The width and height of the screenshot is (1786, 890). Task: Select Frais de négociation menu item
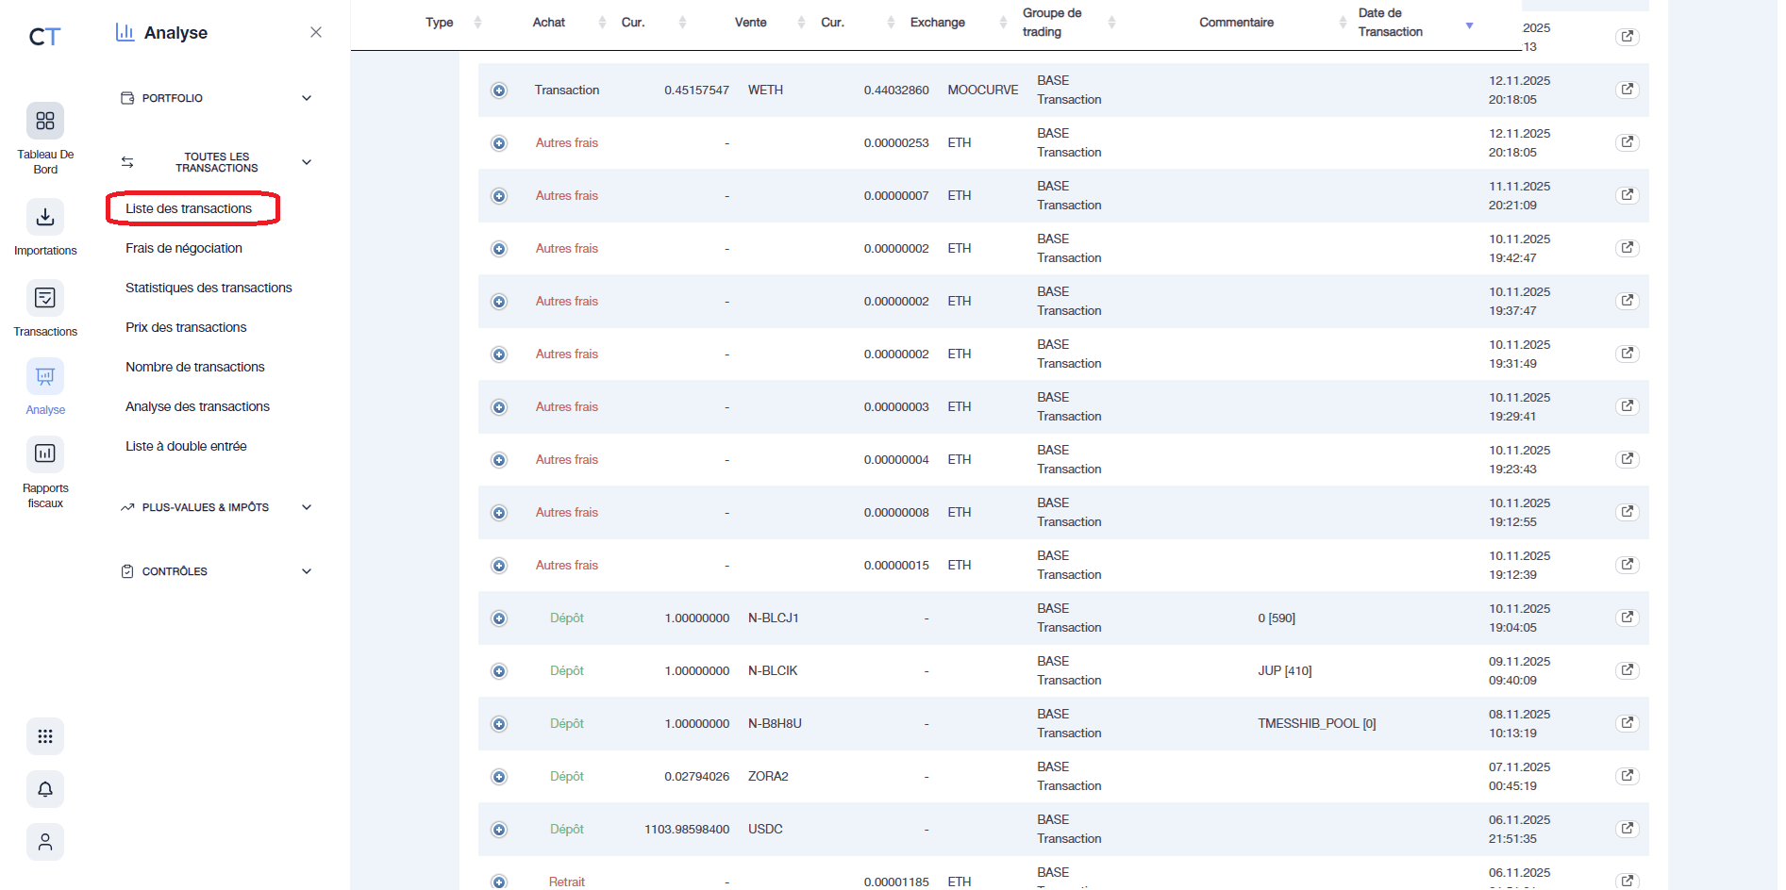(183, 248)
